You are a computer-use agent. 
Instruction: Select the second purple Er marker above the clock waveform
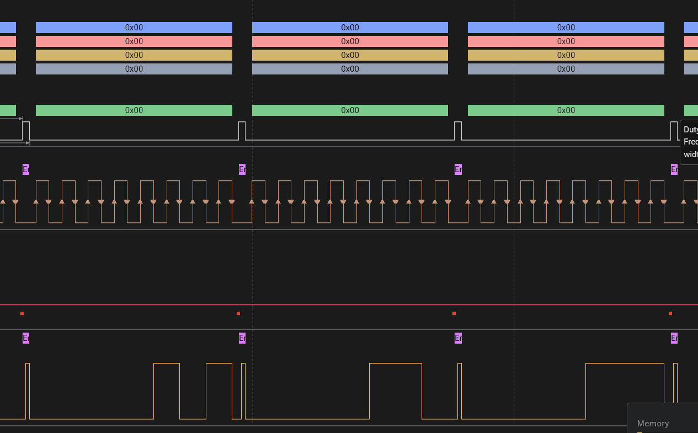pyautogui.click(x=242, y=169)
